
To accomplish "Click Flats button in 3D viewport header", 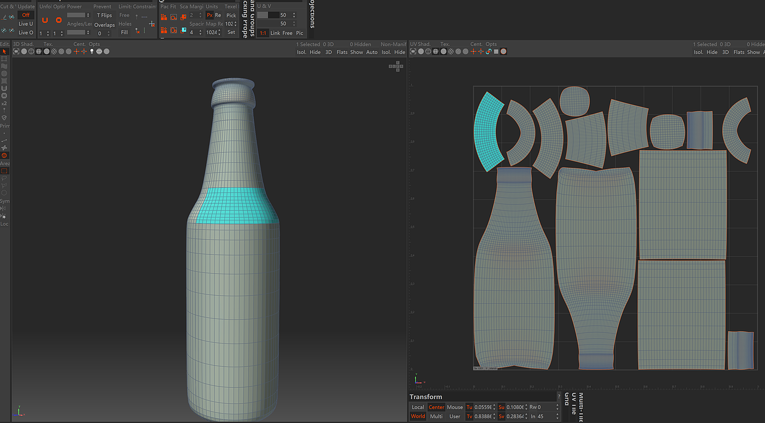I will click(x=342, y=52).
